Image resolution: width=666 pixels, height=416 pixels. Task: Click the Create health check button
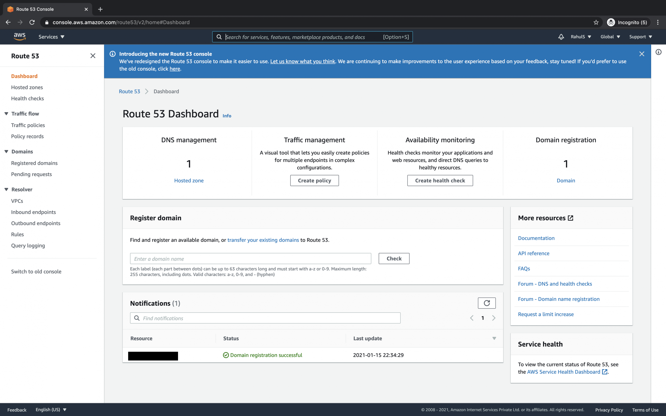[x=440, y=180]
